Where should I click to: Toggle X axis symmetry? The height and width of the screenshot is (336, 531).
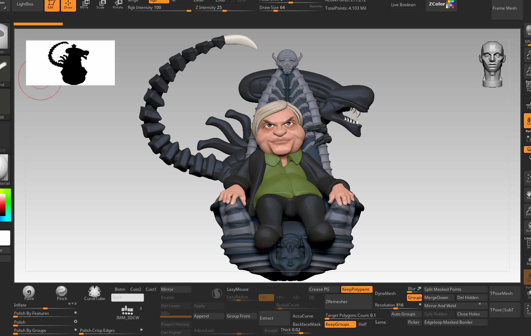pyautogui.click(x=266, y=298)
